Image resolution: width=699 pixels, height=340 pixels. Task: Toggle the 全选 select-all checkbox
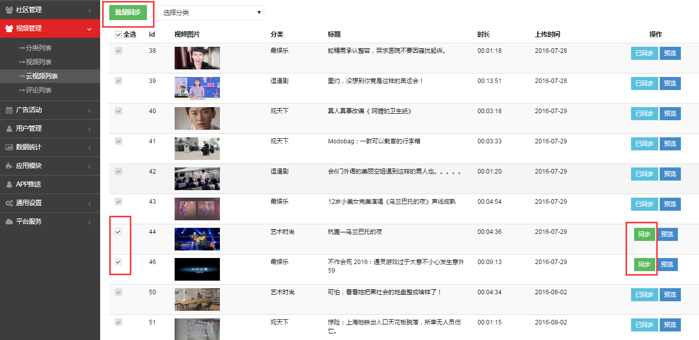click(118, 35)
